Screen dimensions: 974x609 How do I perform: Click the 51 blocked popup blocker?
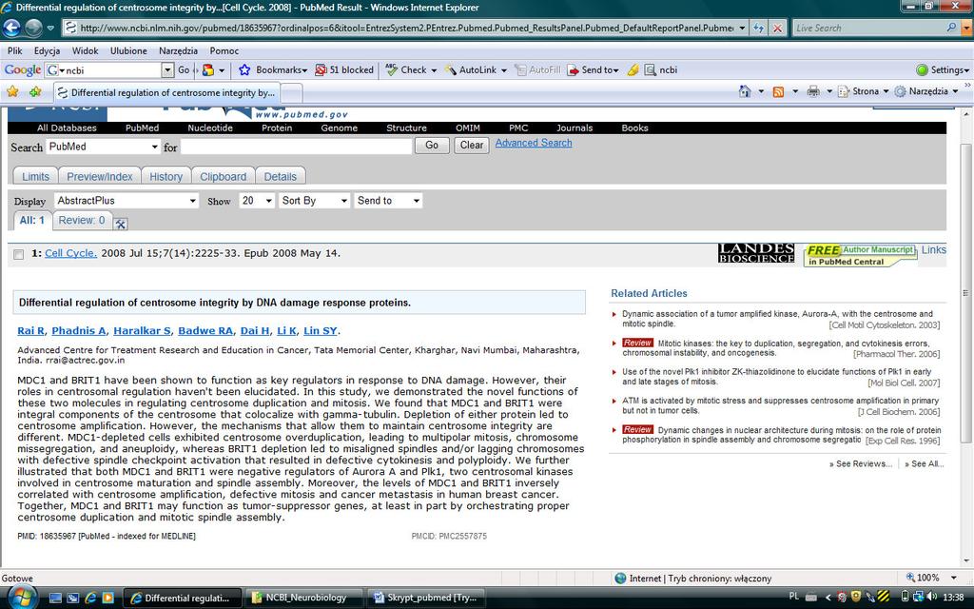pos(344,70)
